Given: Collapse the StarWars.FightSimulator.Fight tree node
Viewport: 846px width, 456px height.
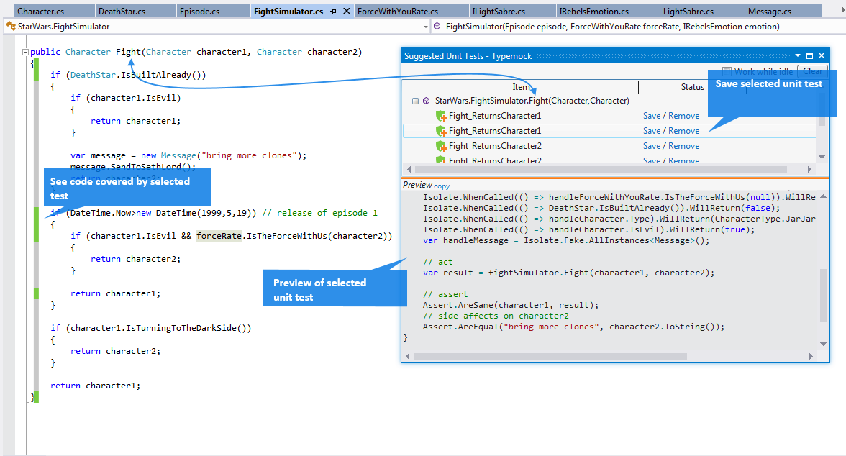Looking at the screenshot, I should click(x=415, y=101).
